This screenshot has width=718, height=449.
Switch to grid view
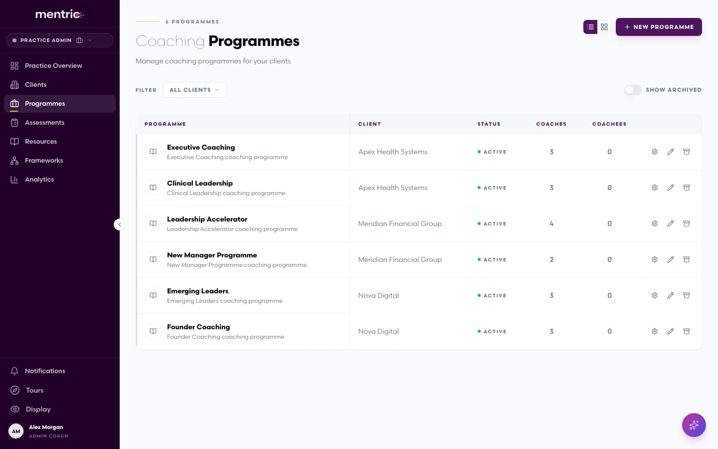point(604,27)
